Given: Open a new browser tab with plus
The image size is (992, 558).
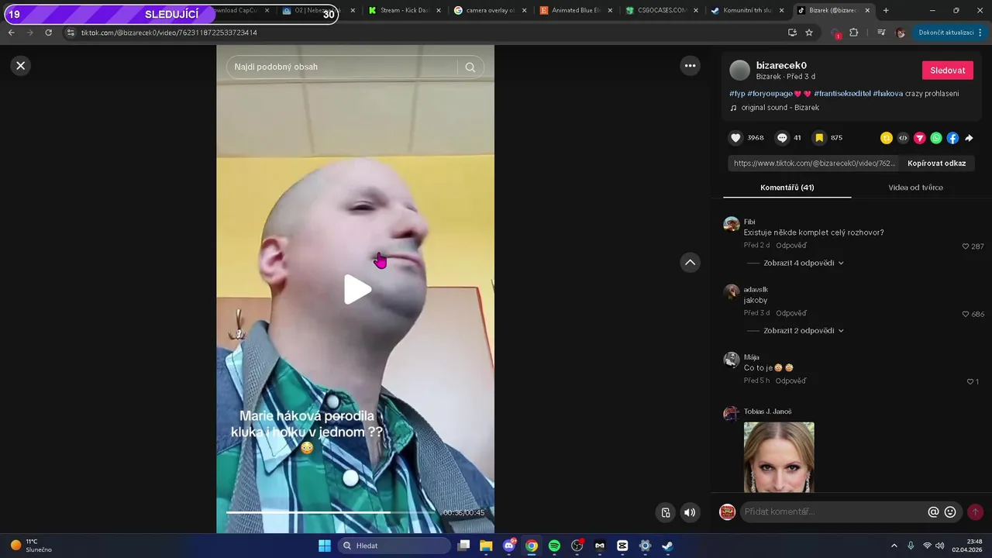Looking at the screenshot, I should coord(886,11).
